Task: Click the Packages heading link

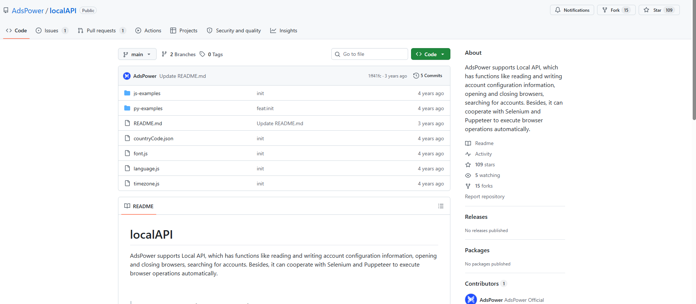Action: click(x=477, y=250)
